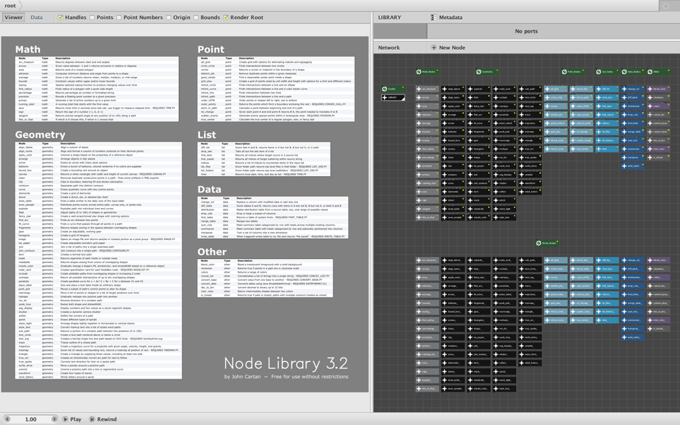Select align_labels node under Geometry header
The image size is (680, 425).
(x=453, y=89)
